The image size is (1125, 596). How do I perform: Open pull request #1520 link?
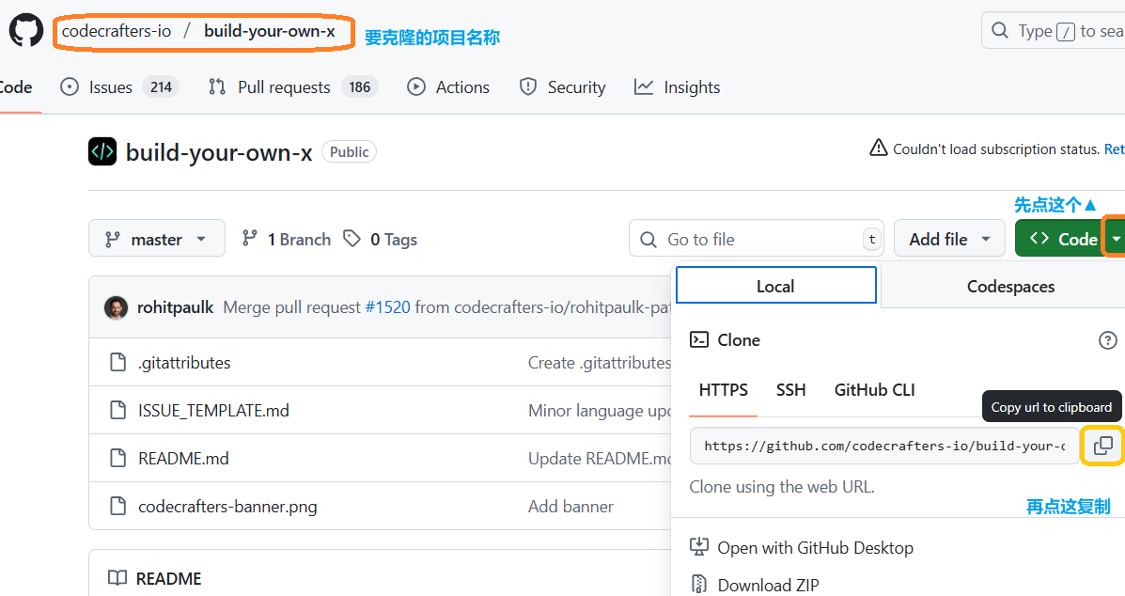(387, 307)
